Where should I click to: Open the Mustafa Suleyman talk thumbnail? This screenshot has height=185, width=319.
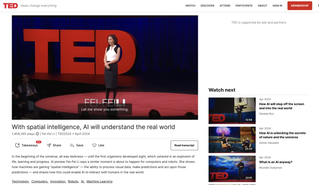tap(232, 169)
